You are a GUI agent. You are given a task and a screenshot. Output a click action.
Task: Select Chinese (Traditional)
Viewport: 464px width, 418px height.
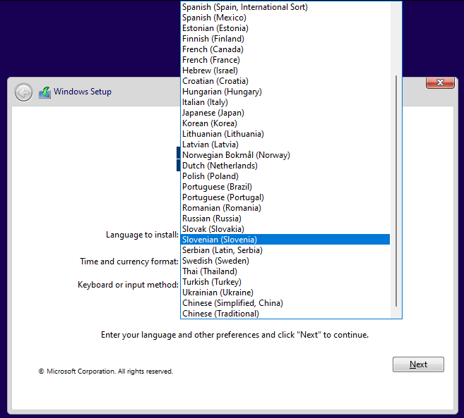tap(285, 314)
